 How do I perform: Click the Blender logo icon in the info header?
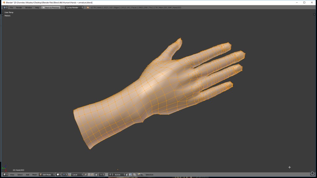click(88, 7)
